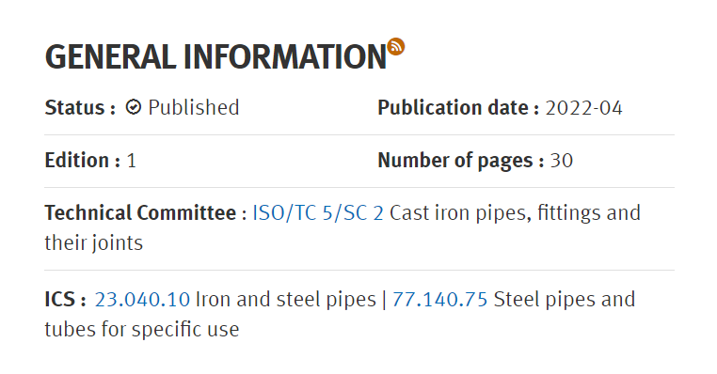Open ICS code 77.140.75 link
This screenshot has width=717, height=374.
click(x=440, y=300)
